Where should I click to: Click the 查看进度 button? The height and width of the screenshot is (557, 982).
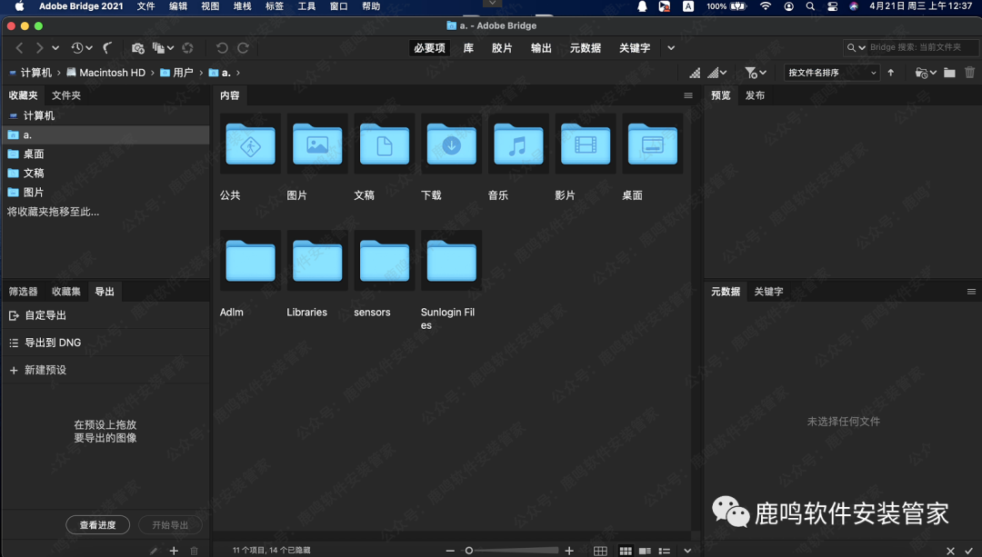click(x=97, y=524)
